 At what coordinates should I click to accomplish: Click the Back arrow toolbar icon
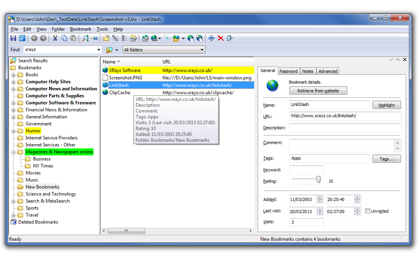point(34,38)
